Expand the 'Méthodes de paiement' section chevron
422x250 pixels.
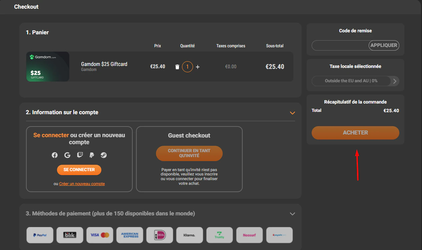click(x=292, y=214)
